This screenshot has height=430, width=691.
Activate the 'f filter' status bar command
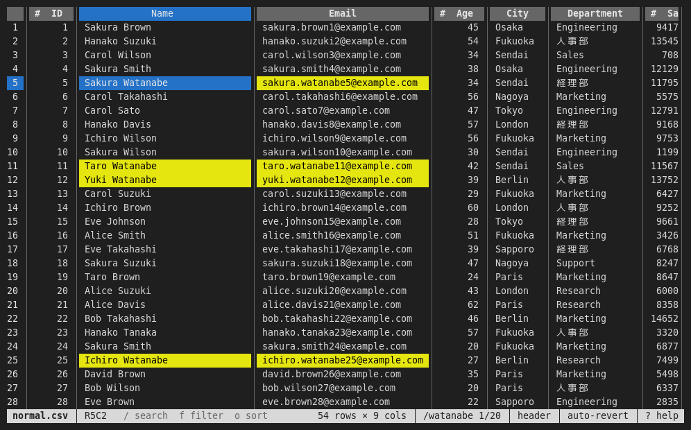click(201, 415)
